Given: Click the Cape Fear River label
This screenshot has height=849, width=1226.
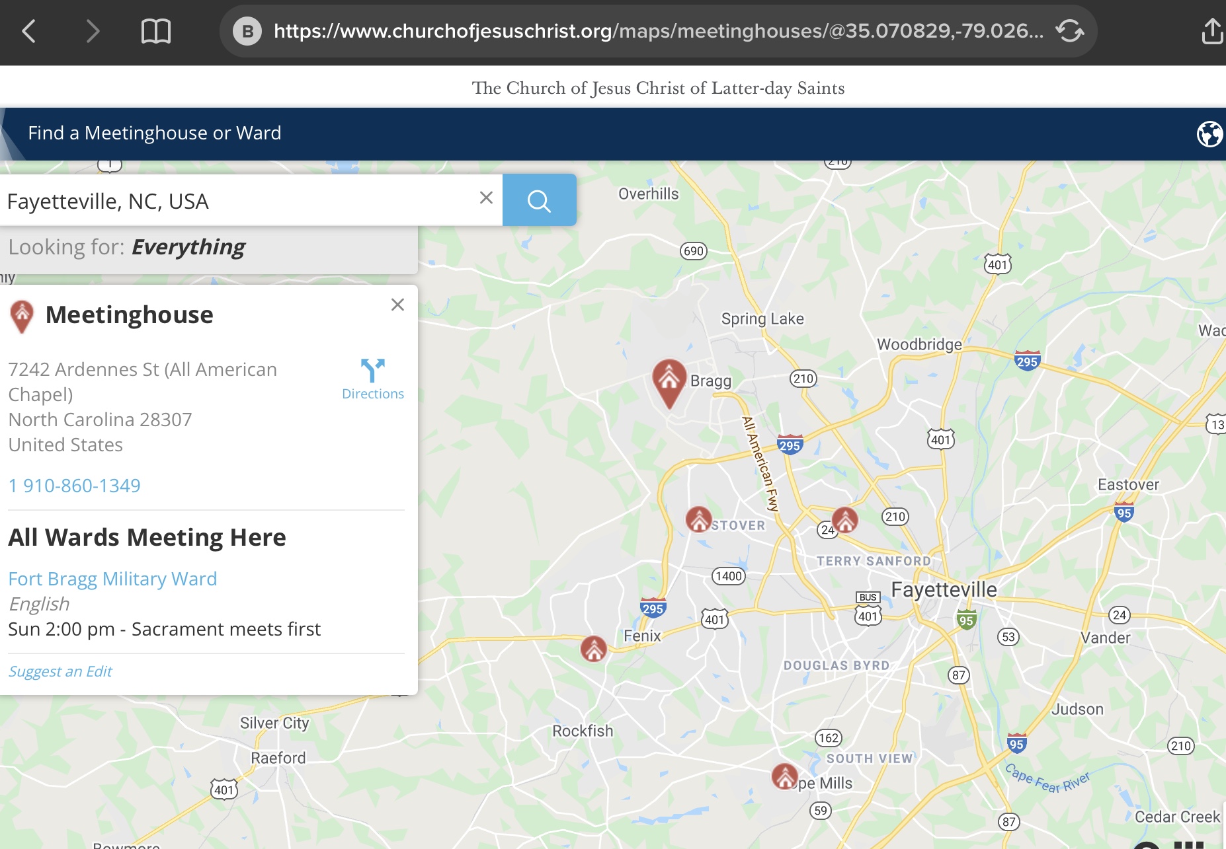Looking at the screenshot, I should click(x=1047, y=779).
